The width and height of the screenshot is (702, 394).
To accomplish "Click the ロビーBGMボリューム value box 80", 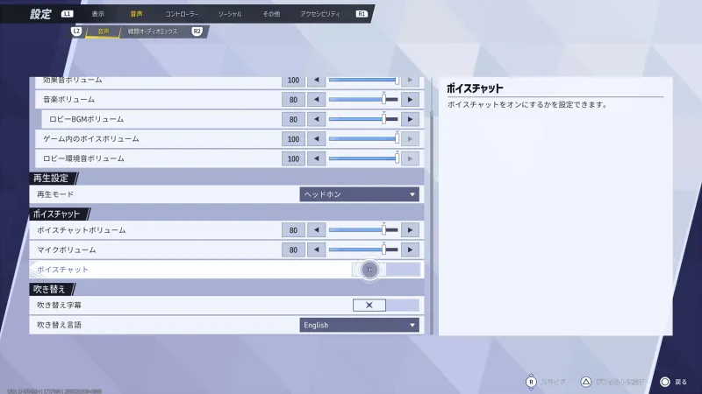I will (293, 119).
